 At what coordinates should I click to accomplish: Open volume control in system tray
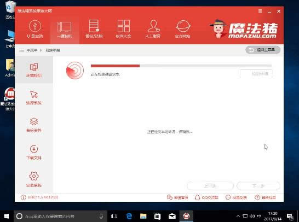(x=252, y=216)
